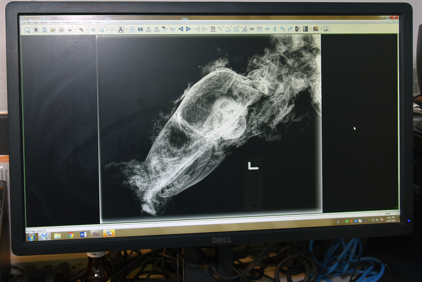The width and height of the screenshot is (422, 282).
Task: Delete measurement with the red X tool
Action: click(252, 29)
